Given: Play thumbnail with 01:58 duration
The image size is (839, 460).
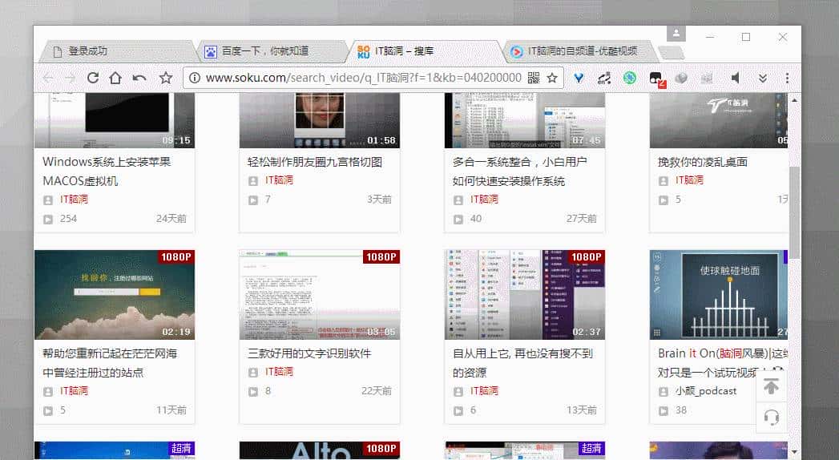Looking at the screenshot, I should [320, 120].
